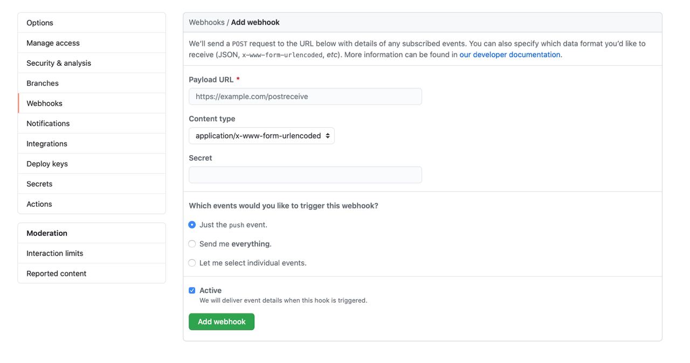
Task: Open the Branches settings page
Action: pos(92,83)
